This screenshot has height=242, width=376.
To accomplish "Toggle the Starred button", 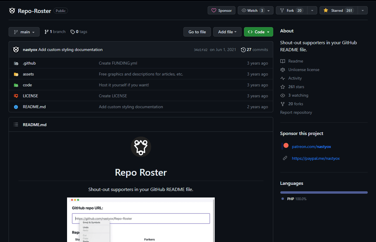I will pos(339,10).
